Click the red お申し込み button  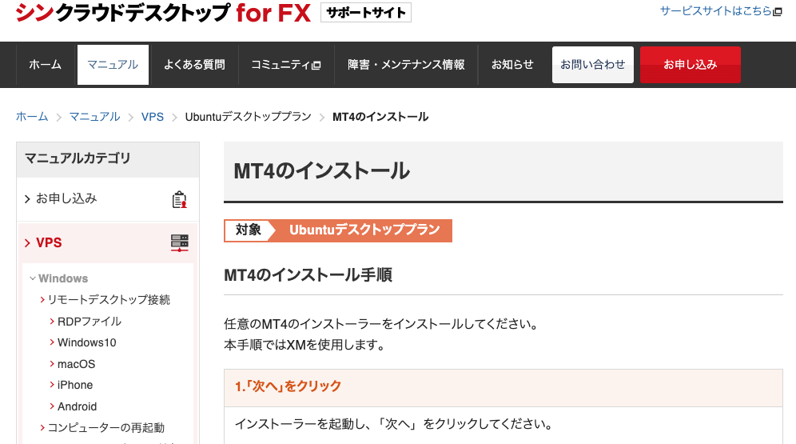(690, 65)
